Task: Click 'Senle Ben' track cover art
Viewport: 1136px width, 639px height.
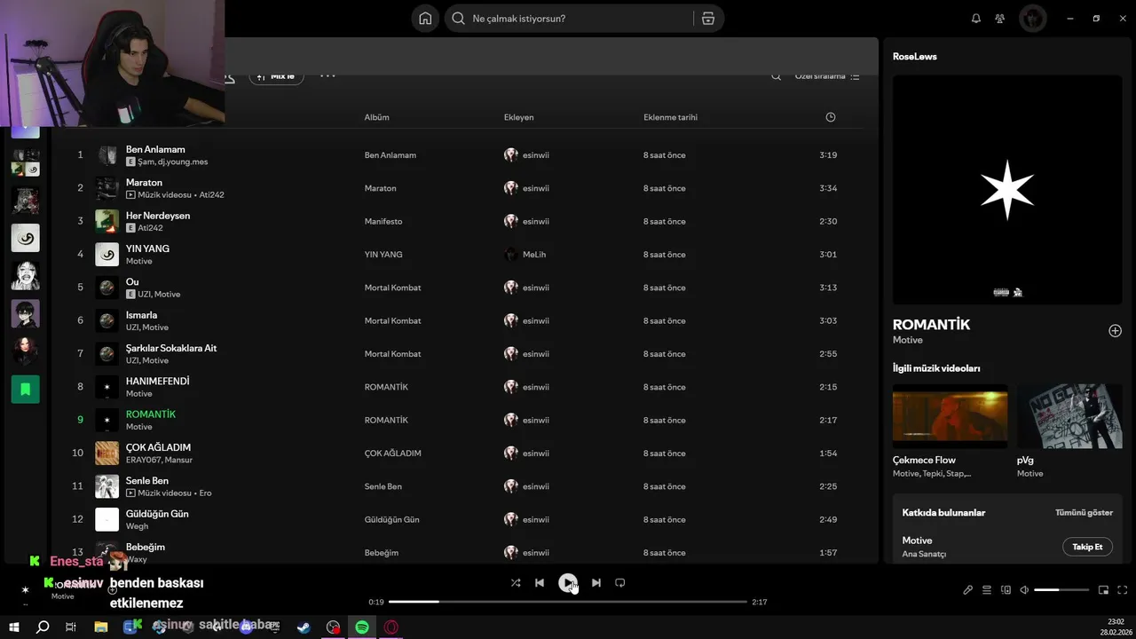Action: click(x=107, y=486)
